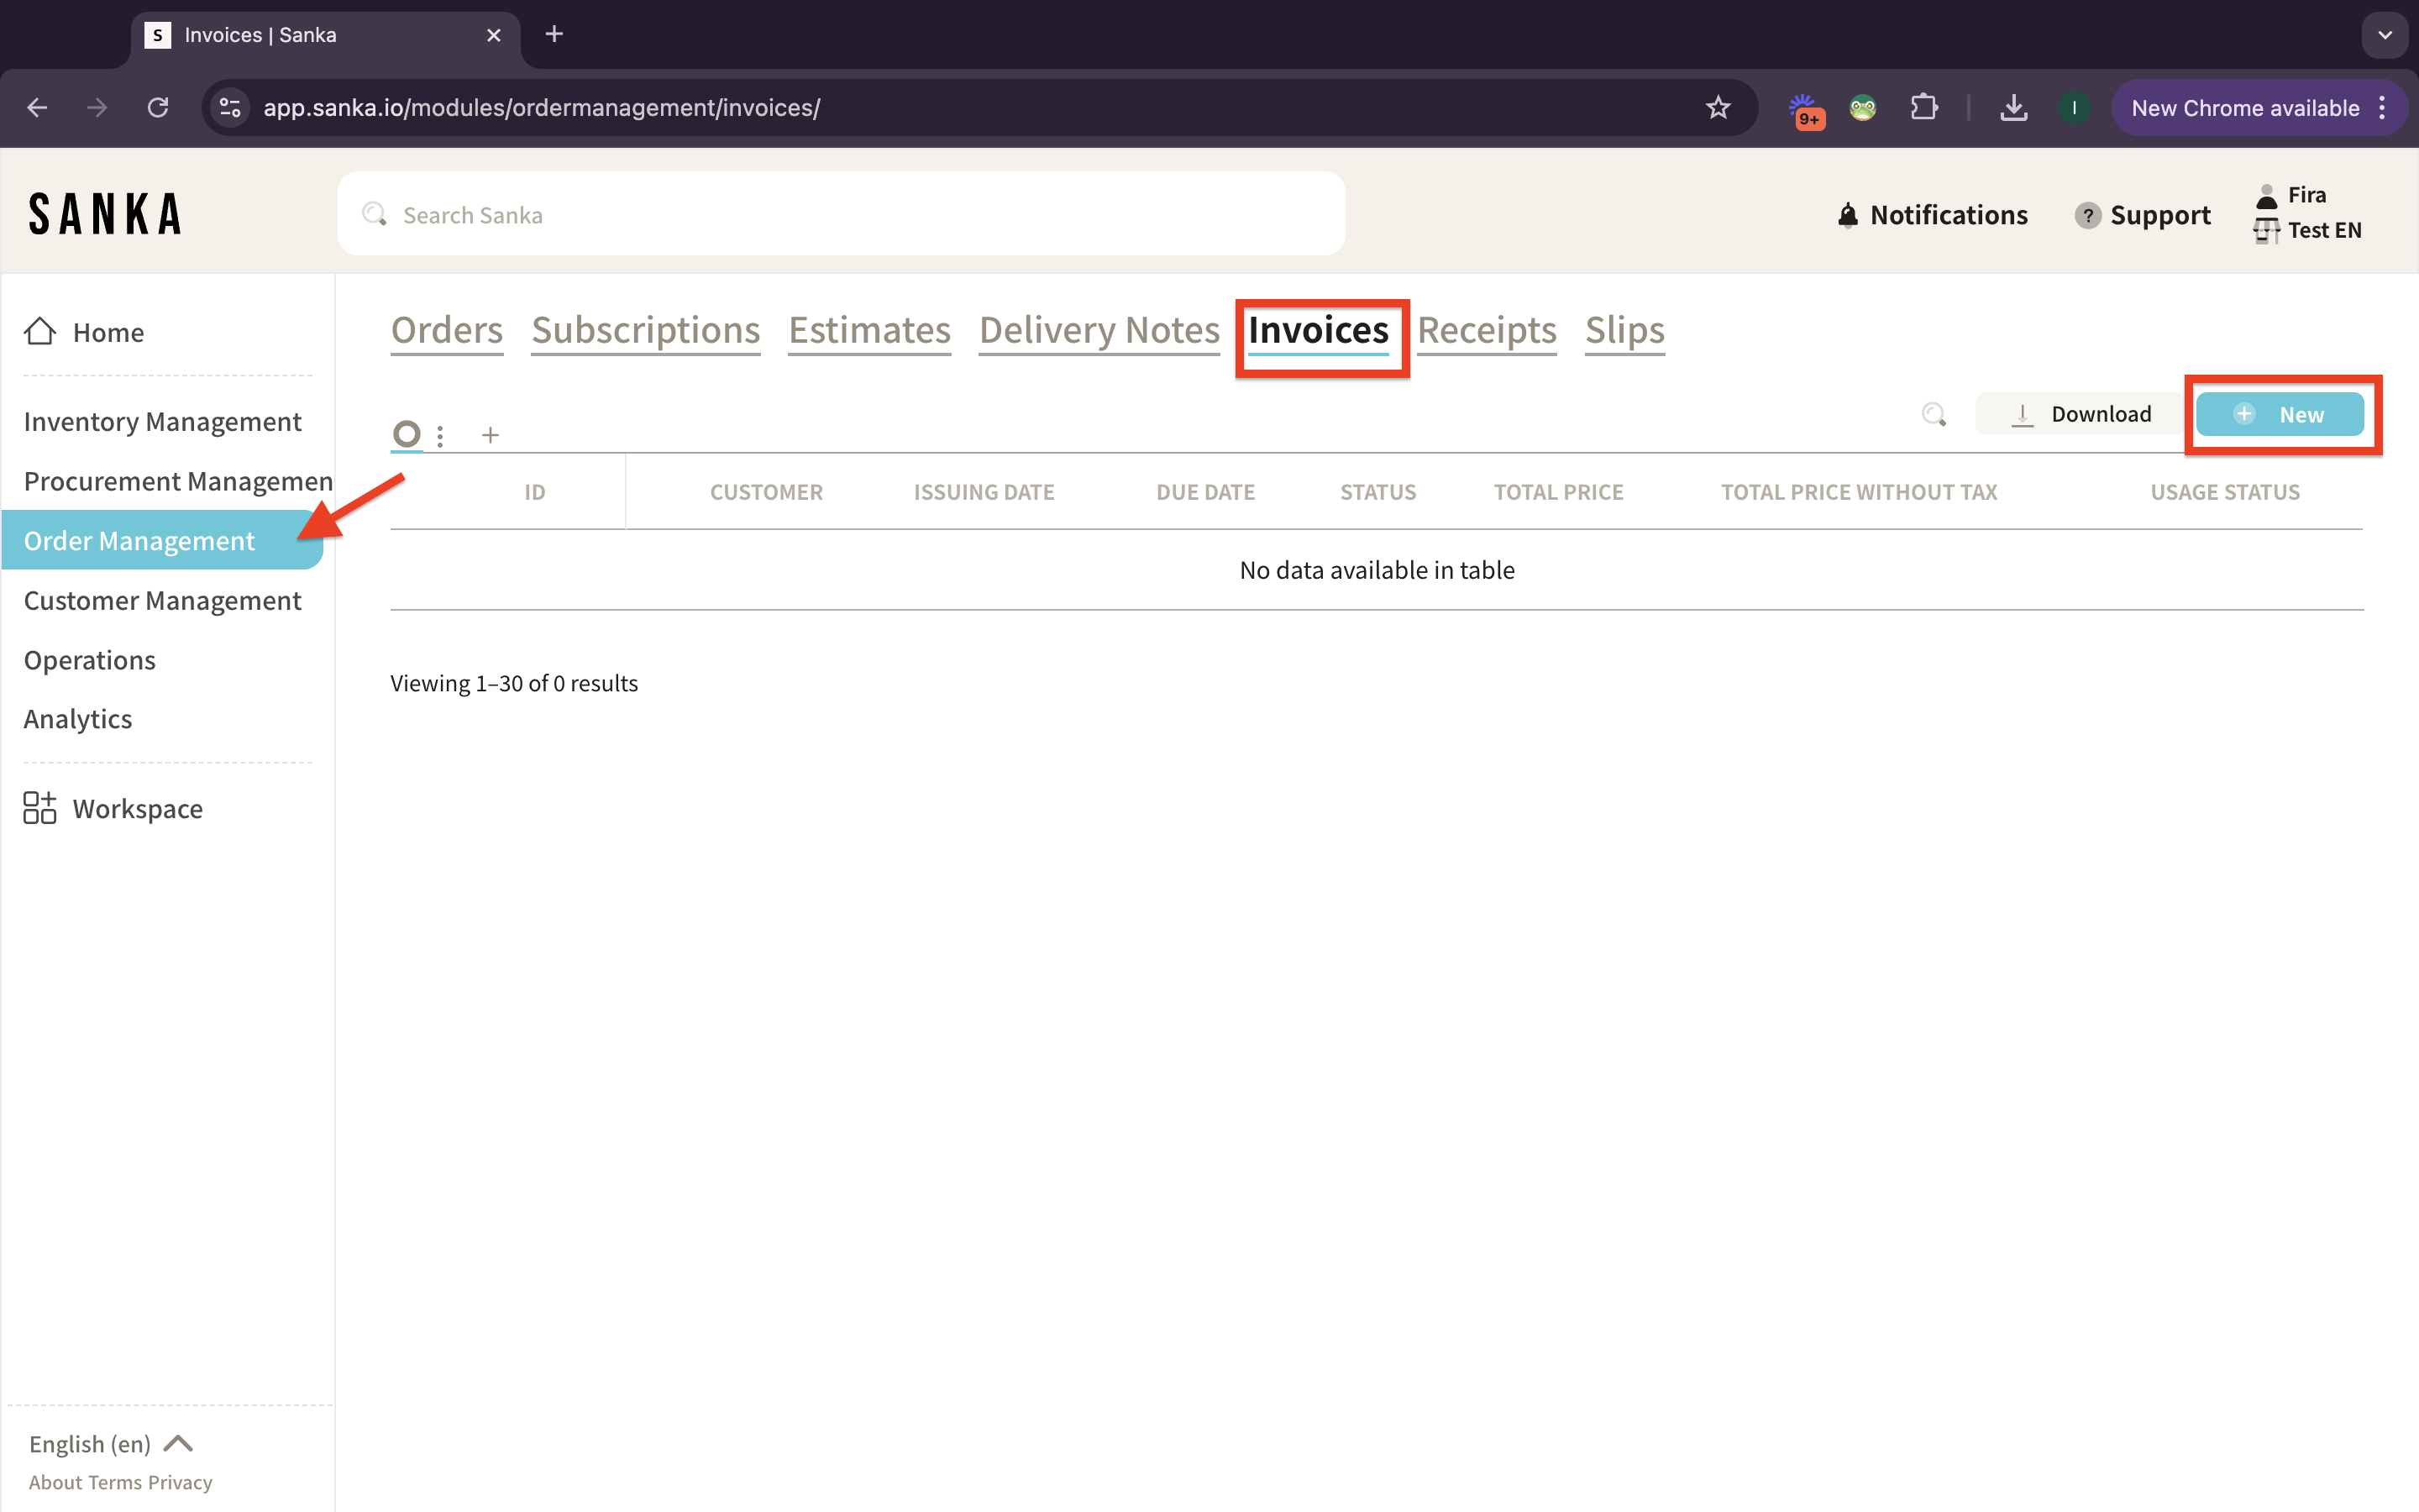Add a new view with plus icon
This screenshot has height=1512, width=2419.
pos(490,435)
